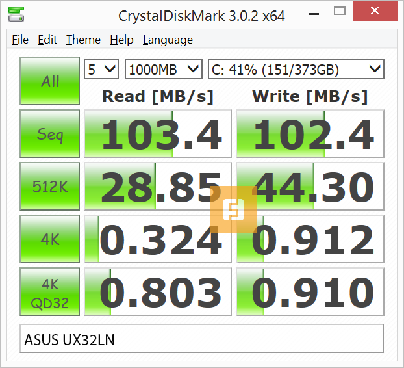
Task: Open the test count dropdown showing 5
Action: pos(101,69)
